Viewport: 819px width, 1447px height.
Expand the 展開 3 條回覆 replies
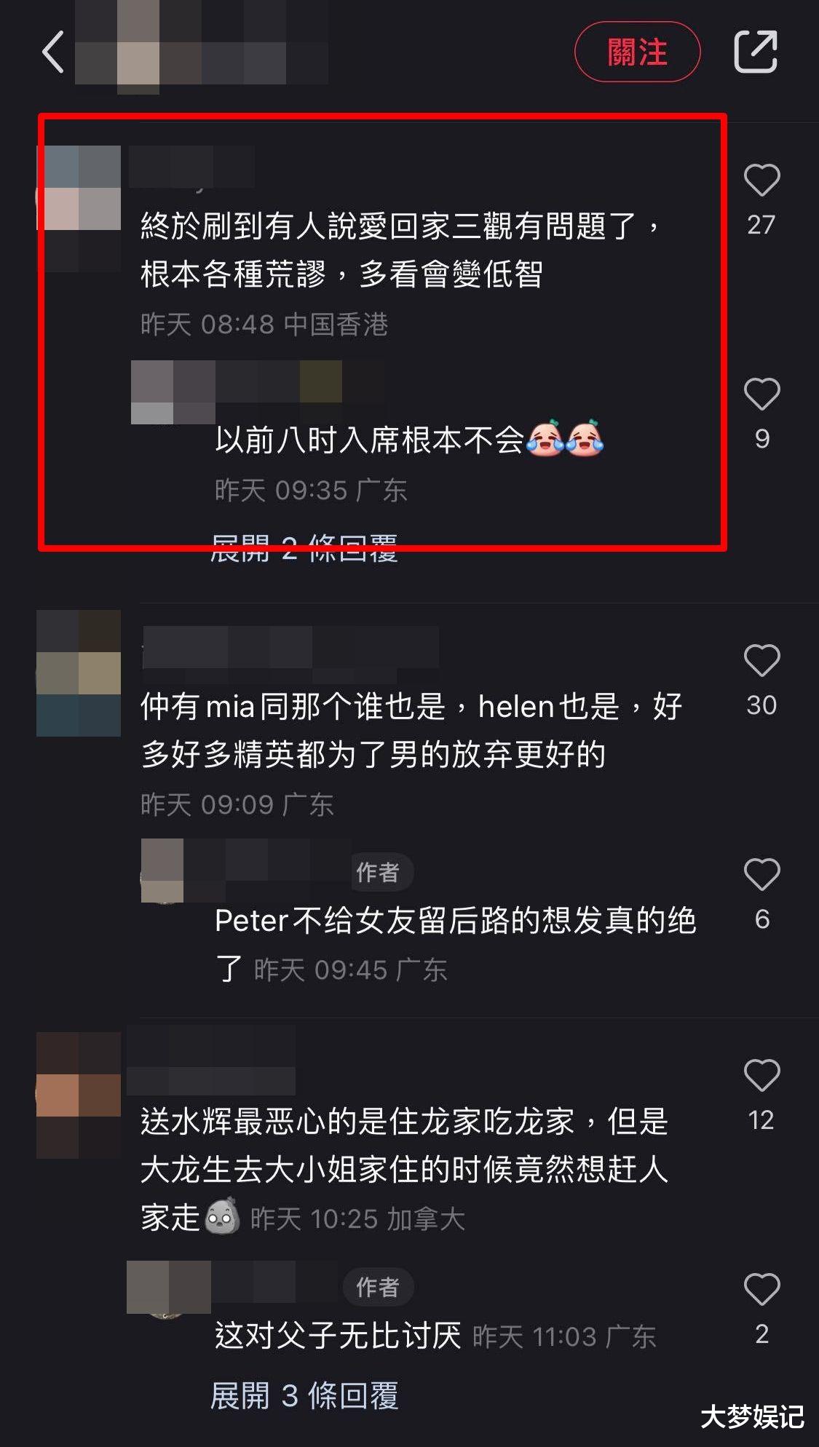pyautogui.click(x=304, y=1396)
